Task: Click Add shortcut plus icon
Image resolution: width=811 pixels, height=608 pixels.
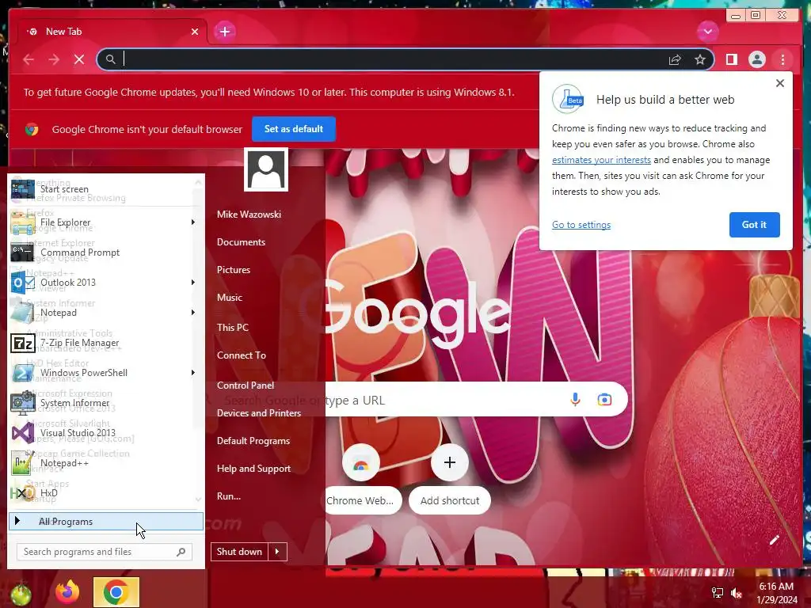Action: coord(450,462)
